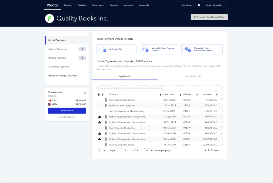Image resolution: width=273 pixels, height=183 pixels.
Task: Open the Manage Accounts link
Action: (x=67, y=117)
